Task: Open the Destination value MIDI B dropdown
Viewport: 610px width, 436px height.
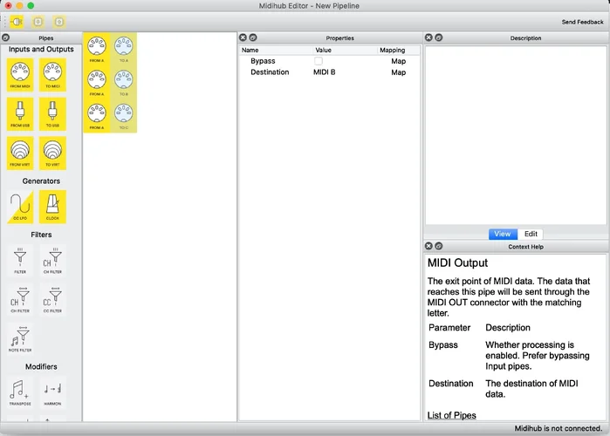Action: click(x=324, y=72)
